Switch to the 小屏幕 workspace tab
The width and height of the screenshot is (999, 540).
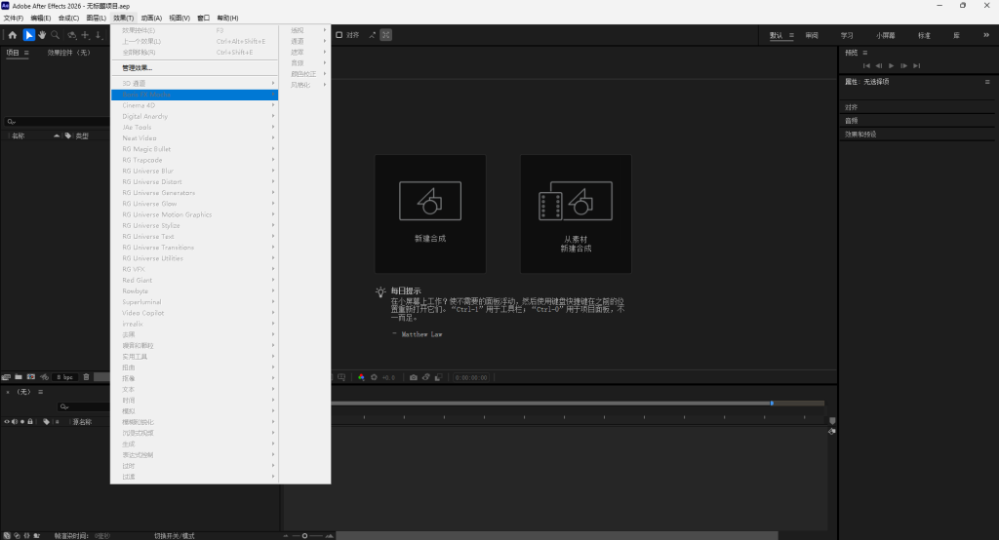[x=886, y=36]
